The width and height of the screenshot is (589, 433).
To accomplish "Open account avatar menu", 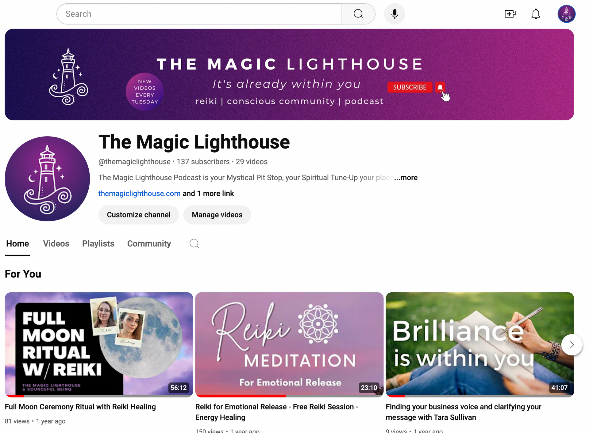I will point(566,14).
